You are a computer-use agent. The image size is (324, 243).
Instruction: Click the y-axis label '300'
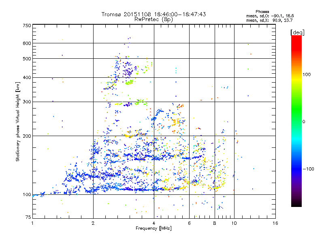click(27, 102)
